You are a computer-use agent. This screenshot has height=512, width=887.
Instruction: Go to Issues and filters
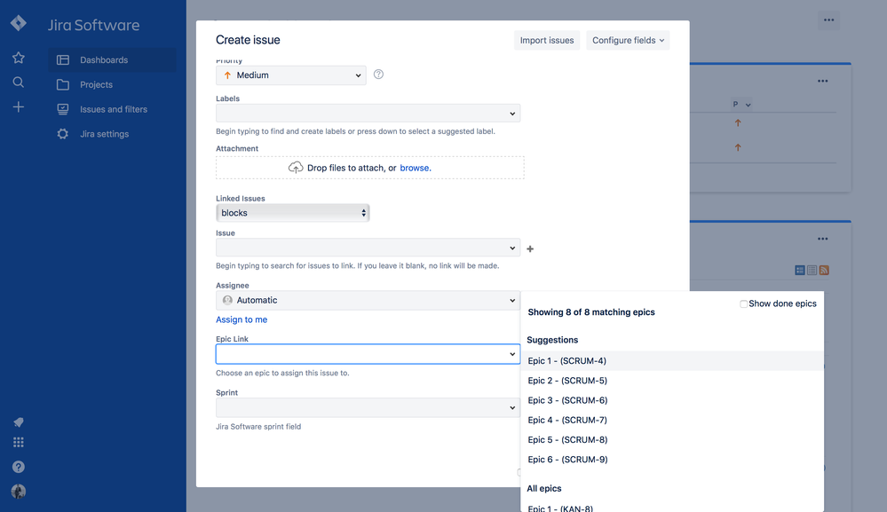point(114,109)
